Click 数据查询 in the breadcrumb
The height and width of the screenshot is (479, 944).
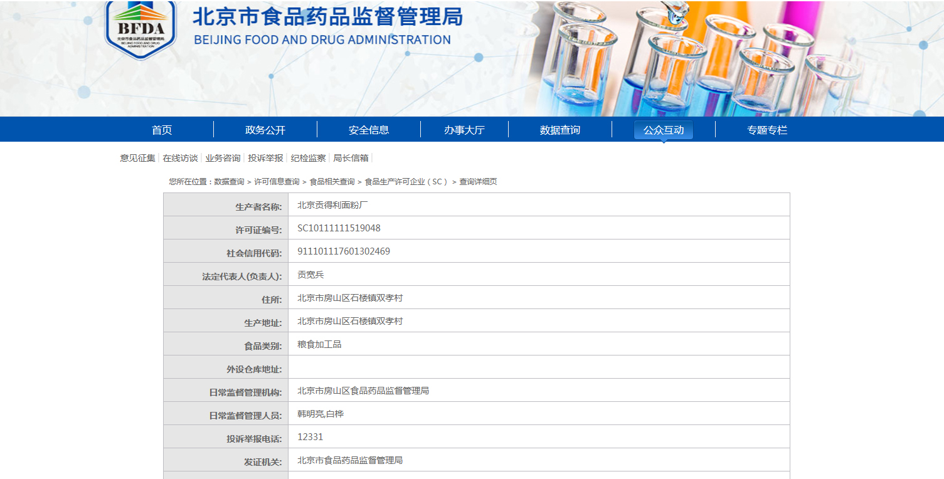(x=229, y=182)
